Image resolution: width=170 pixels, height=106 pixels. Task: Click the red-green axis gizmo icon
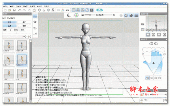(x=76, y=15)
